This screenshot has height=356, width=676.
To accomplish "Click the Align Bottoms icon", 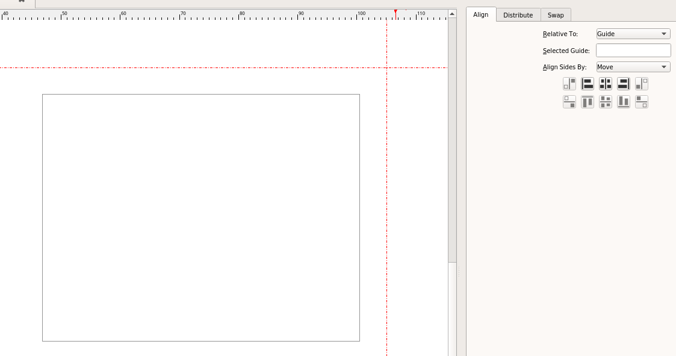I will pos(623,102).
